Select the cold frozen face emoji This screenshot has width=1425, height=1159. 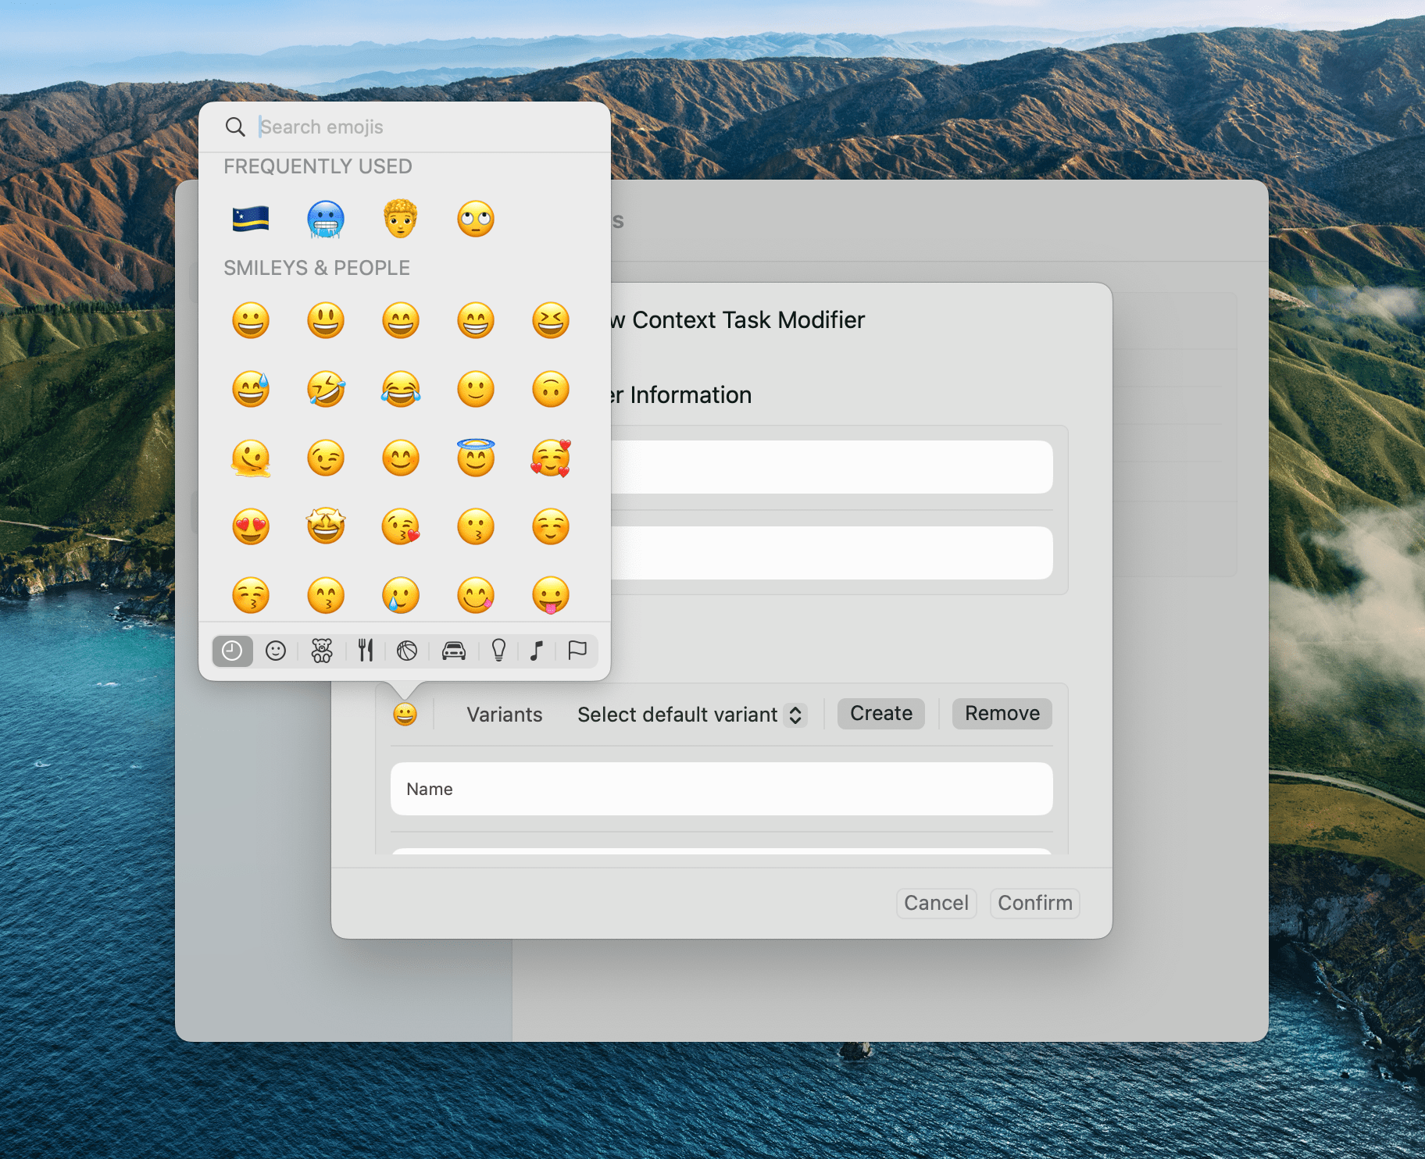pos(325,219)
